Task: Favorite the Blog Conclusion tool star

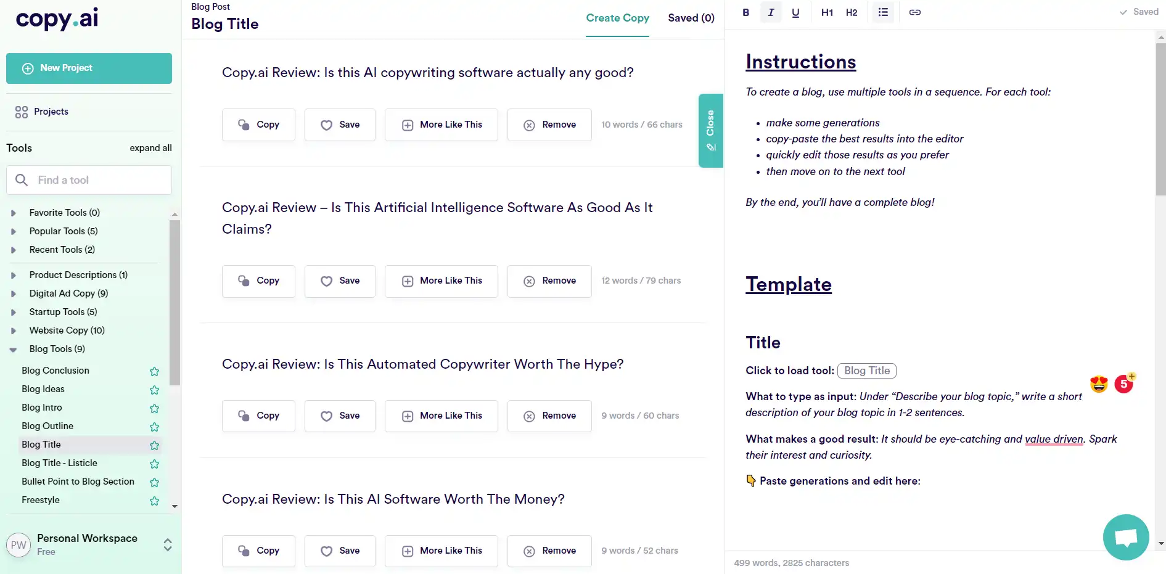Action: (154, 371)
